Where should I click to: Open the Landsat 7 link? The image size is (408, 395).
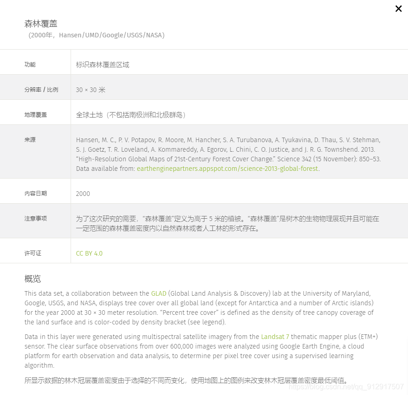pyautogui.click(x=275, y=337)
